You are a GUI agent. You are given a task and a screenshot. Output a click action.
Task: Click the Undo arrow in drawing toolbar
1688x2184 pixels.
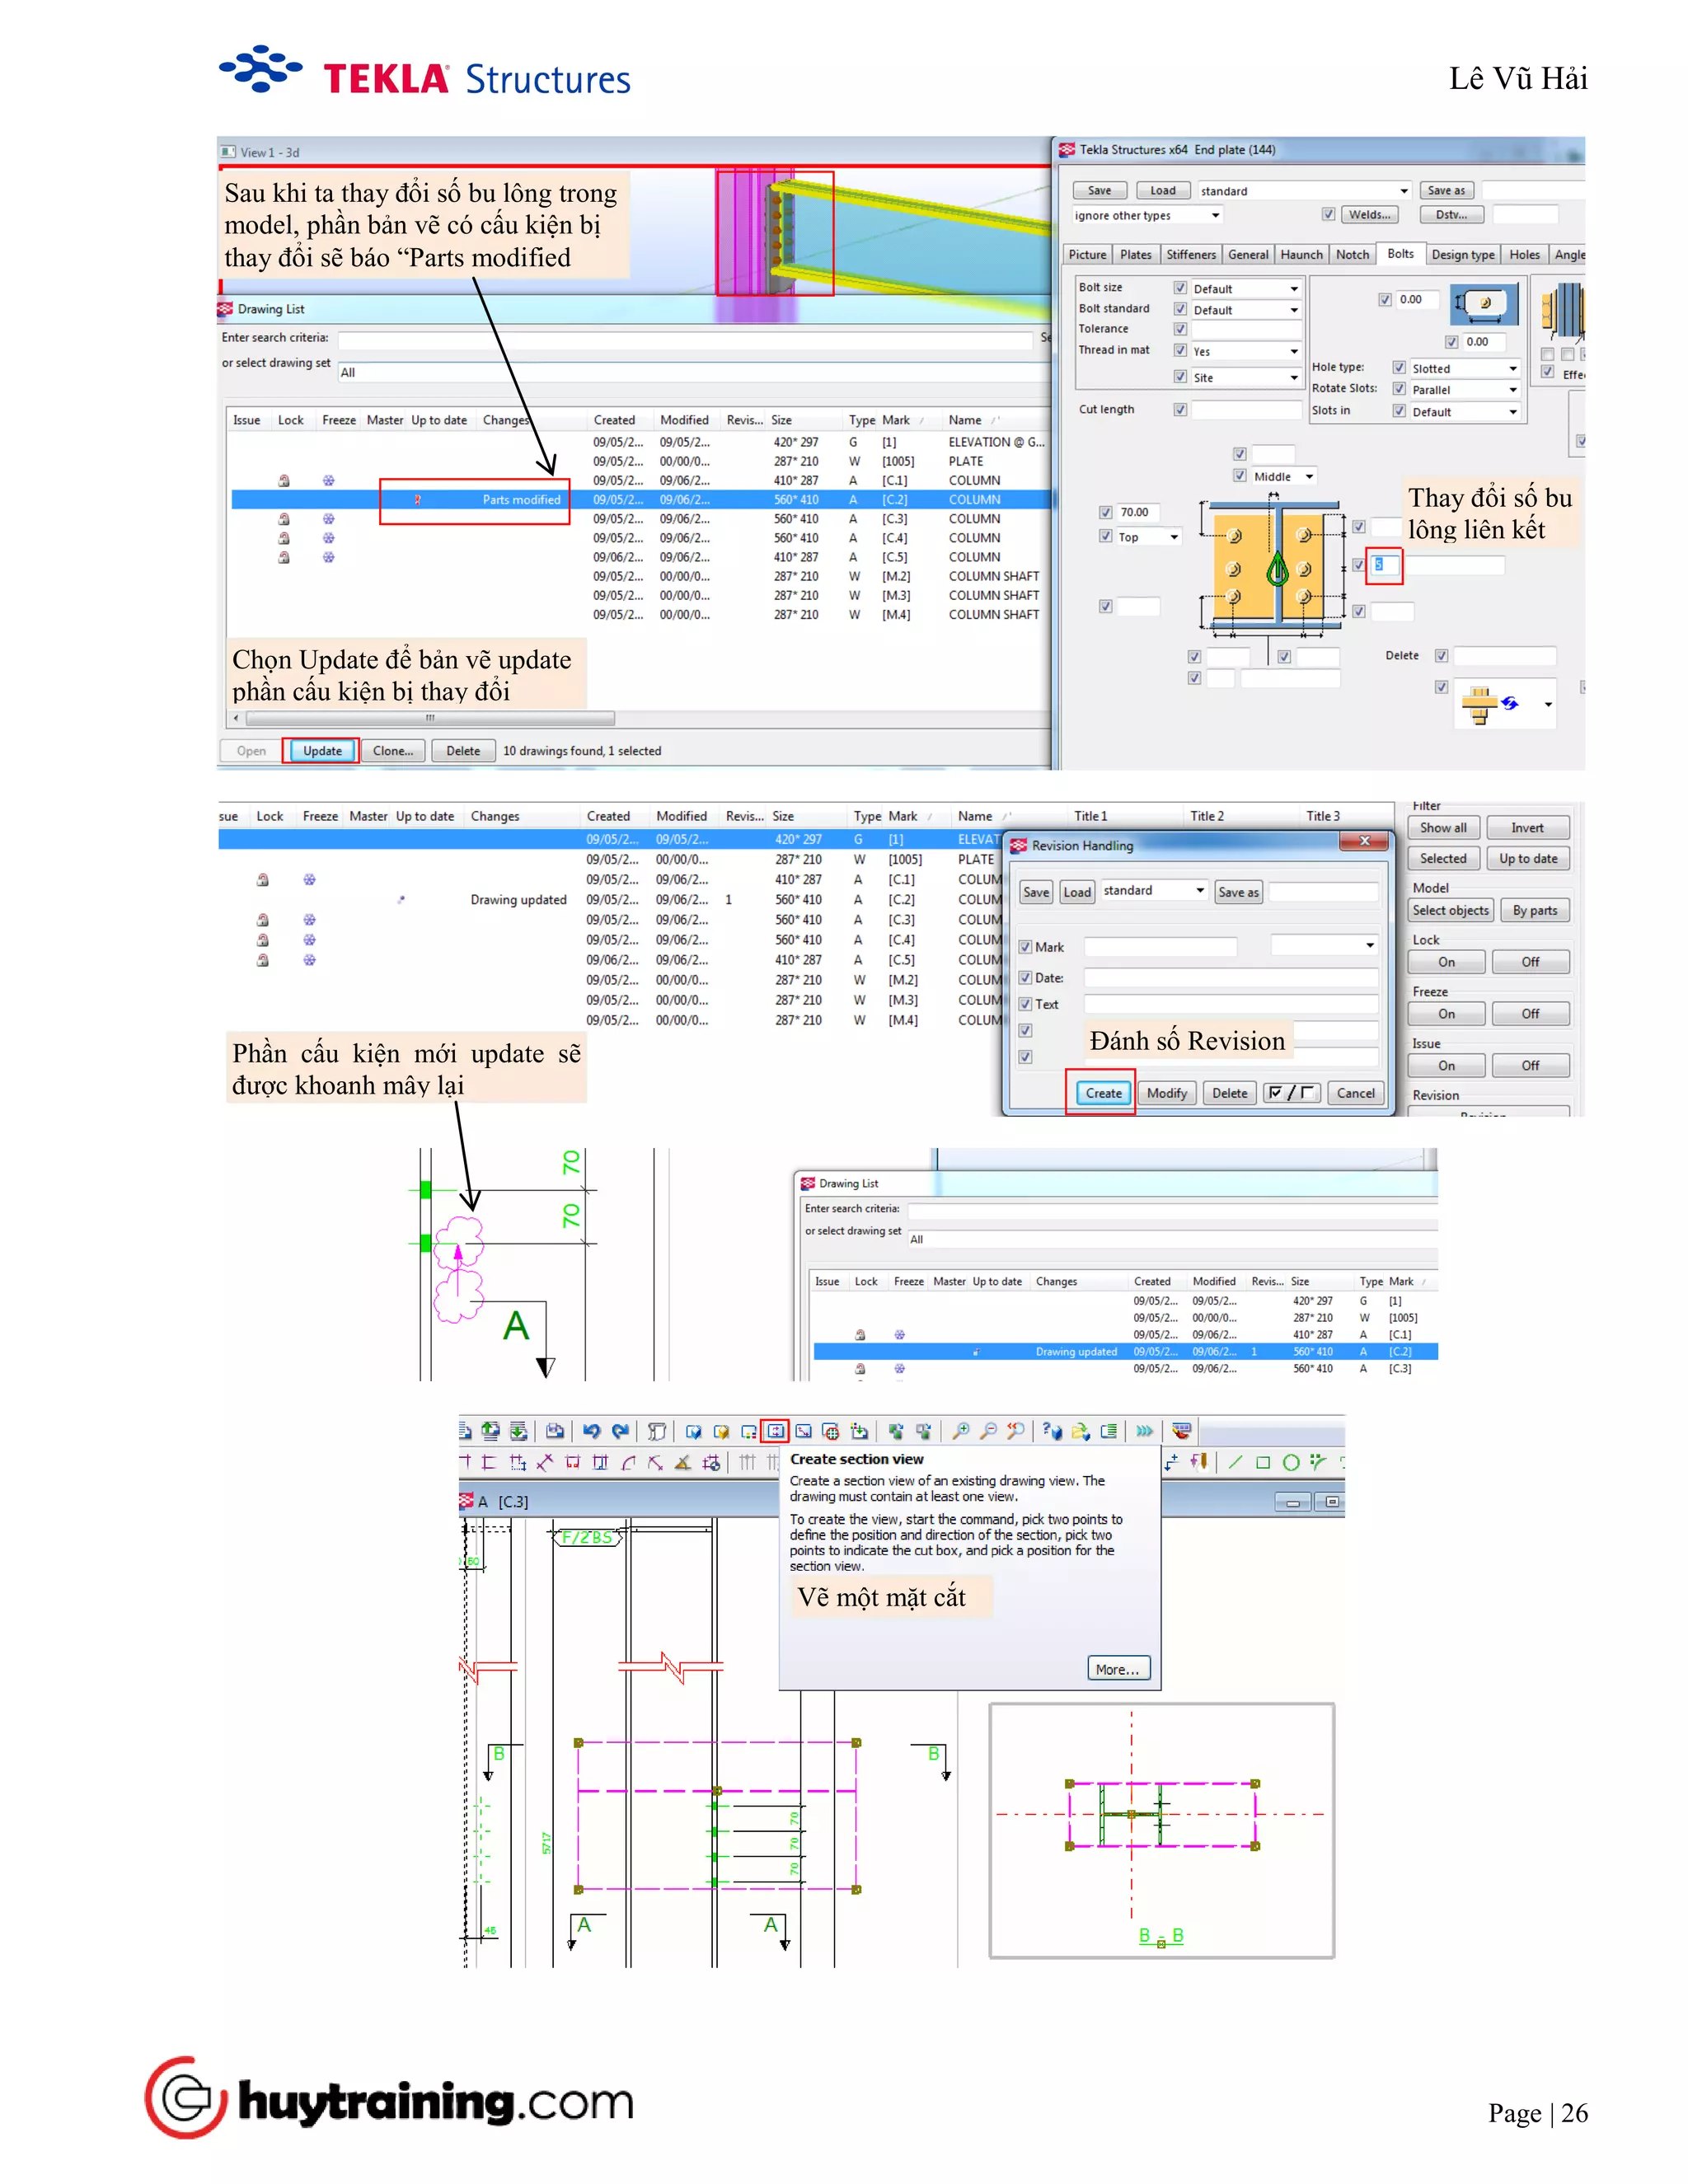click(x=591, y=1431)
